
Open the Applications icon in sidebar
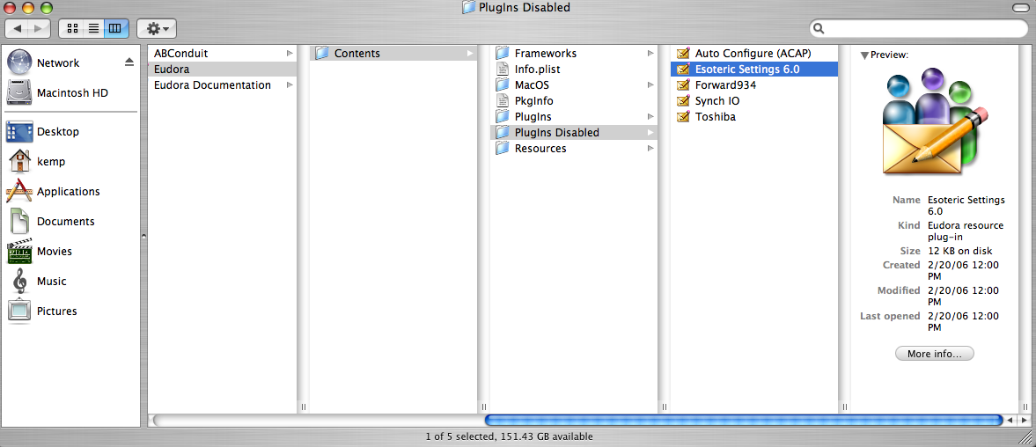(x=19, y=192)
